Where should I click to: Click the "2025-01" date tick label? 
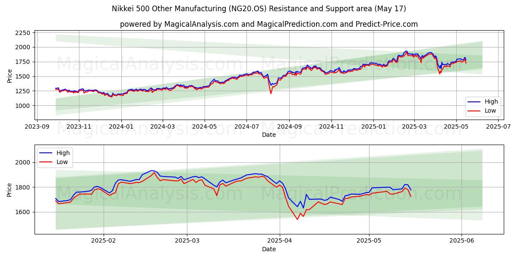tap(373, 127)
